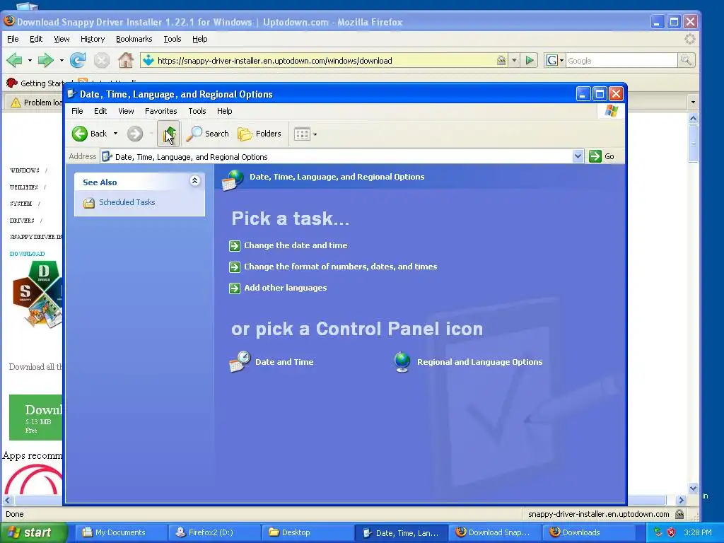Image resolution: width=724 pixels, height=543 pixels.
Task: Open Firefox History menu
Action: pyautogui.click(x=93, y=40)
